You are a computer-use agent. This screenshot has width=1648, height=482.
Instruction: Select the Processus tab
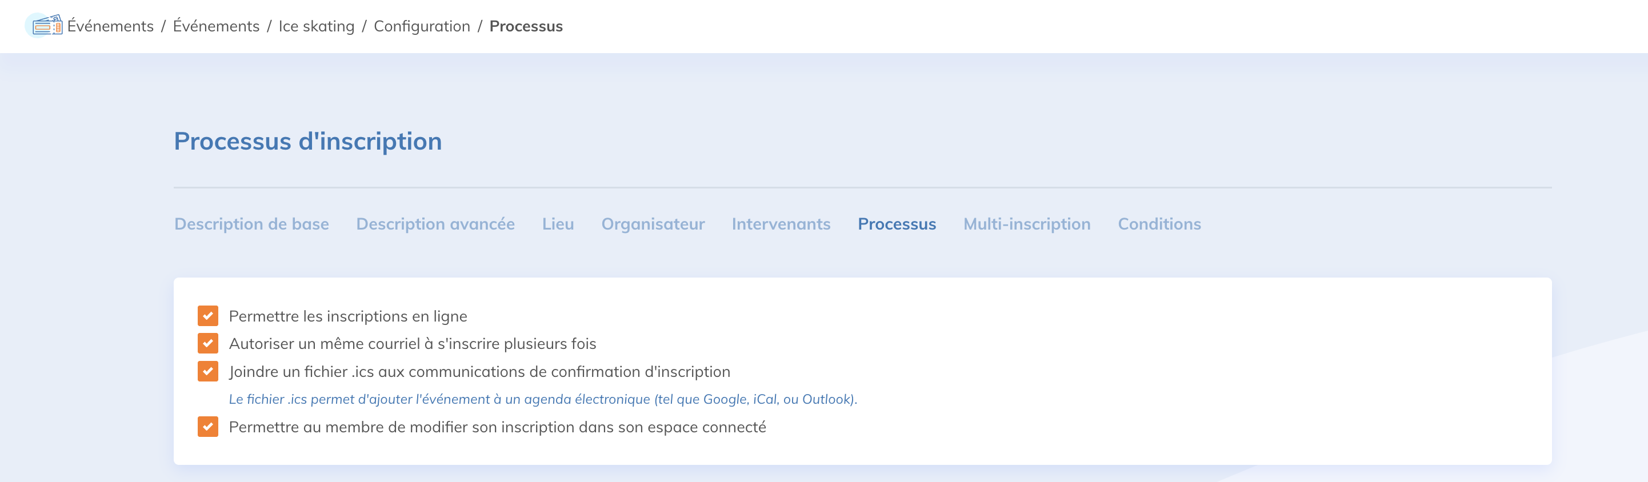coord(897,224)
